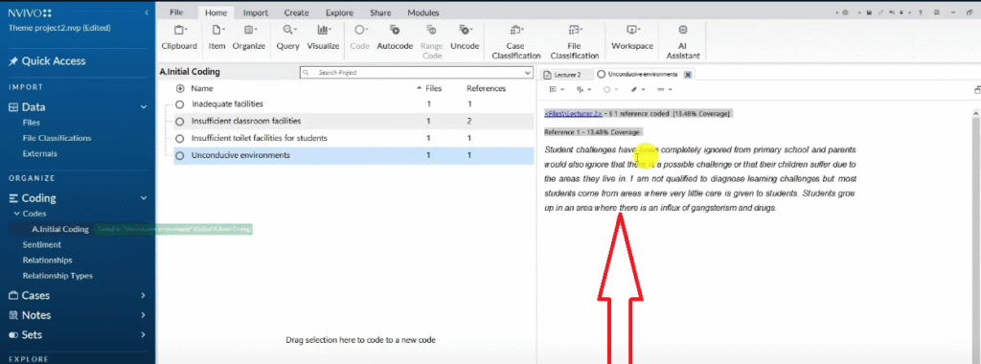This screenshot has height=364, width=981.
Task: Switch to the File ribbon tab
Action: [176, 12]
